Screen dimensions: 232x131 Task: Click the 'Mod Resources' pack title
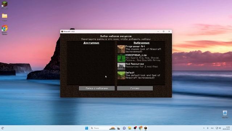pyautogui.click(x=134, y=64)
